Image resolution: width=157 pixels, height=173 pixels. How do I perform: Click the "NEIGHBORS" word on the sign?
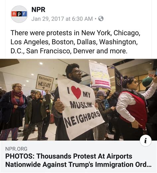pos(82,119)
